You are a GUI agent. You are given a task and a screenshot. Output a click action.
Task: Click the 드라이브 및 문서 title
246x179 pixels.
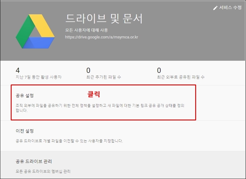(x=104, y=18)
